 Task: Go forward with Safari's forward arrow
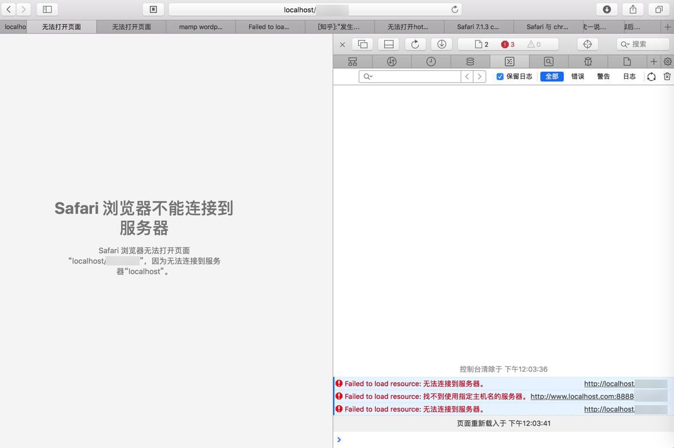[24, 9]
